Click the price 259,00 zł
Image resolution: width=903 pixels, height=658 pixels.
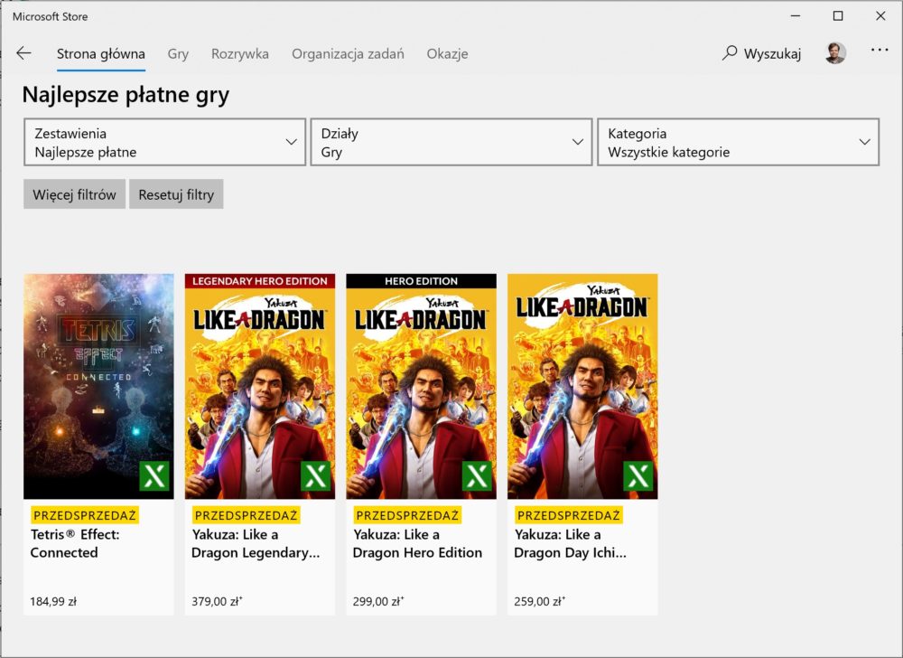click(539, 602)
